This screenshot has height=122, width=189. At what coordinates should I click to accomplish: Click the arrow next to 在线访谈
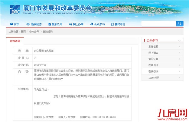[180, 65]
